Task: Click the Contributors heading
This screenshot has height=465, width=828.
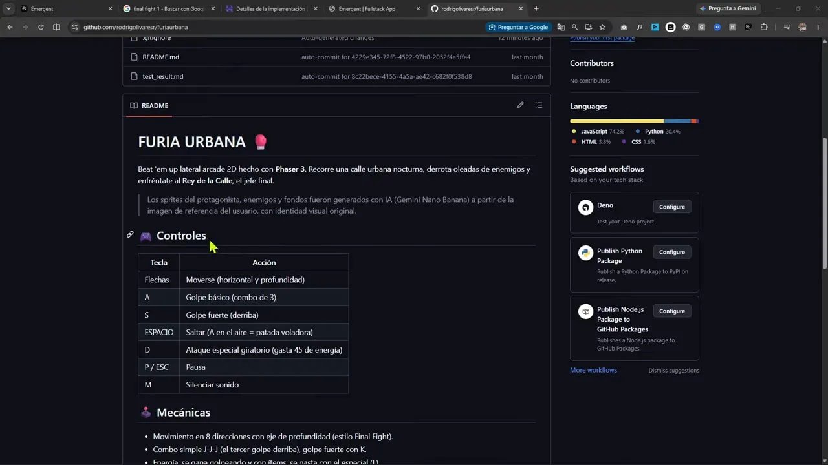Action: (x=591, y=63)
